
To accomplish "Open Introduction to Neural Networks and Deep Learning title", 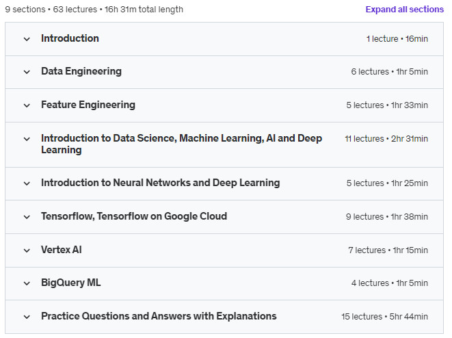I will point(161,183).
